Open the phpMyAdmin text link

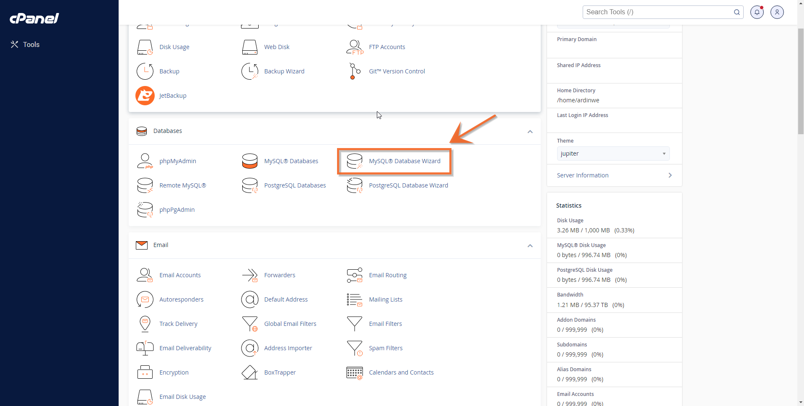178,161
